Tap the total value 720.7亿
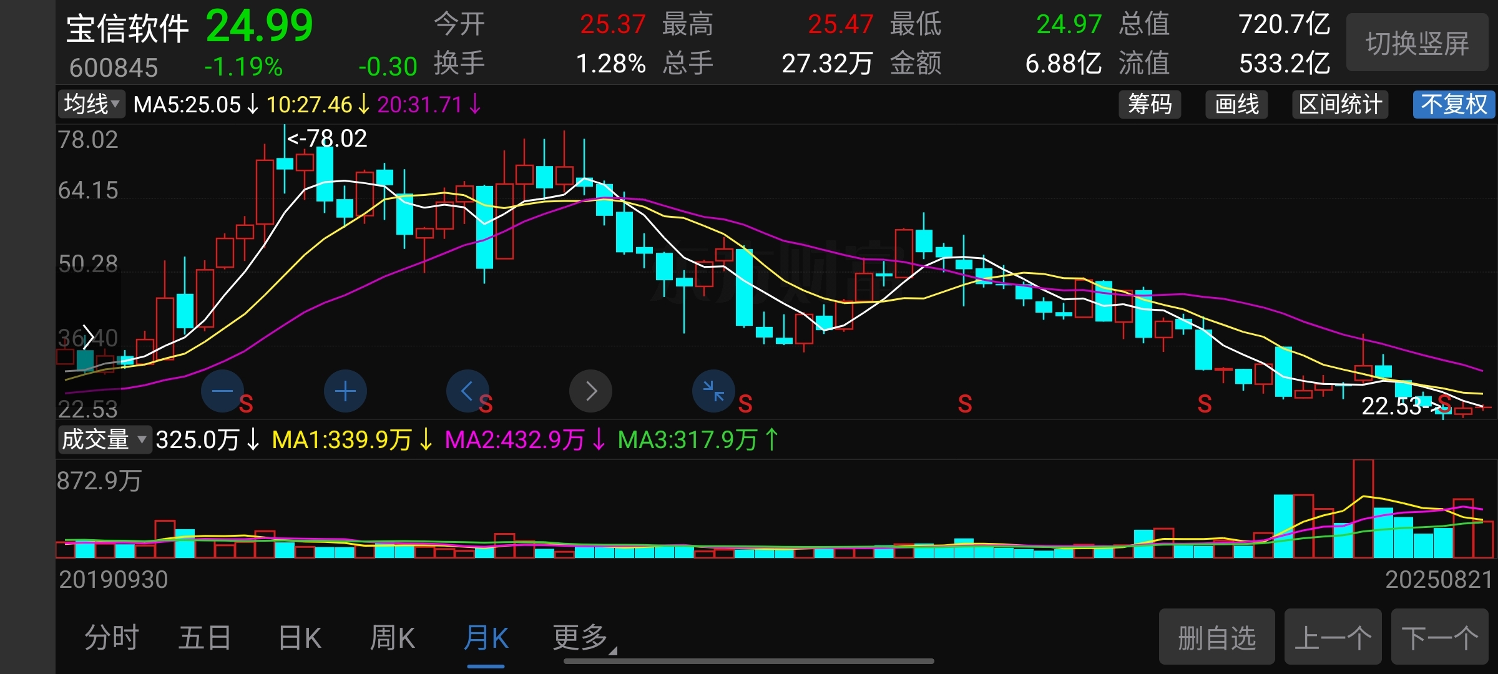 tap(1285, 24)
